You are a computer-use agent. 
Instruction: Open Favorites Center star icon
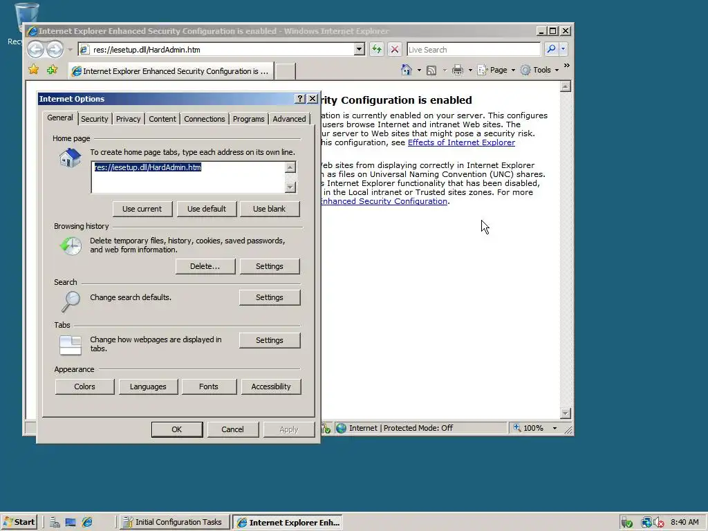click(x=33, y=70)
